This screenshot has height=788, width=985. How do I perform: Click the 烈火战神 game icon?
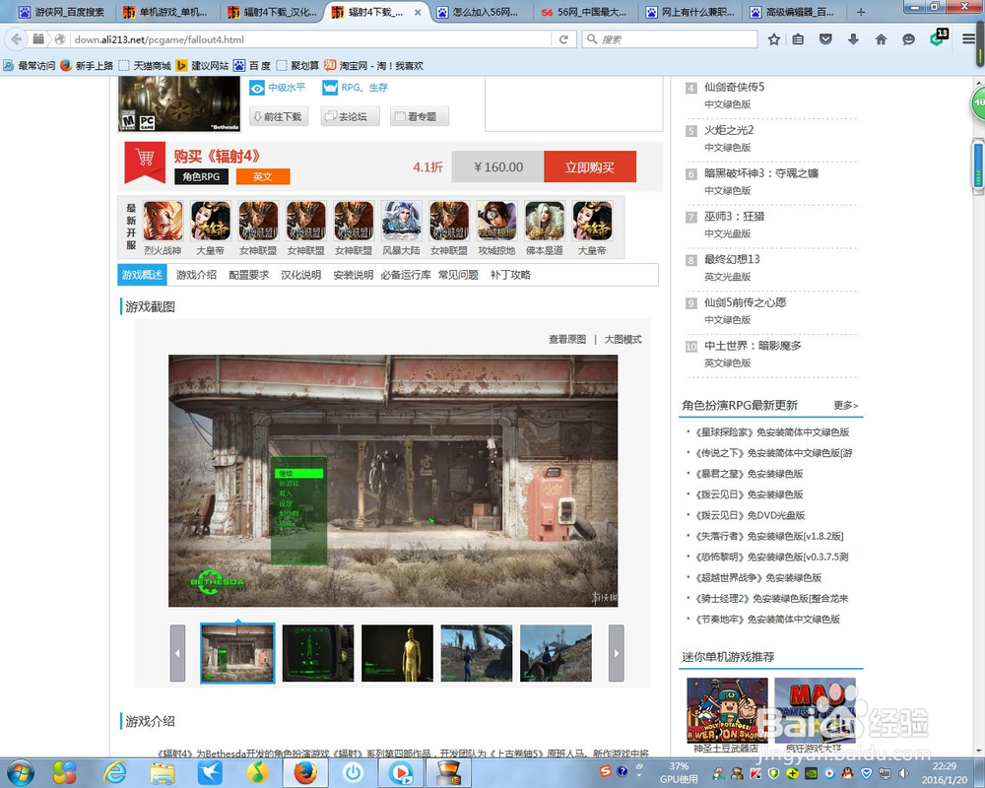coord(163,222)
